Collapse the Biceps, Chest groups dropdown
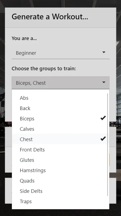 pos(60,83)
